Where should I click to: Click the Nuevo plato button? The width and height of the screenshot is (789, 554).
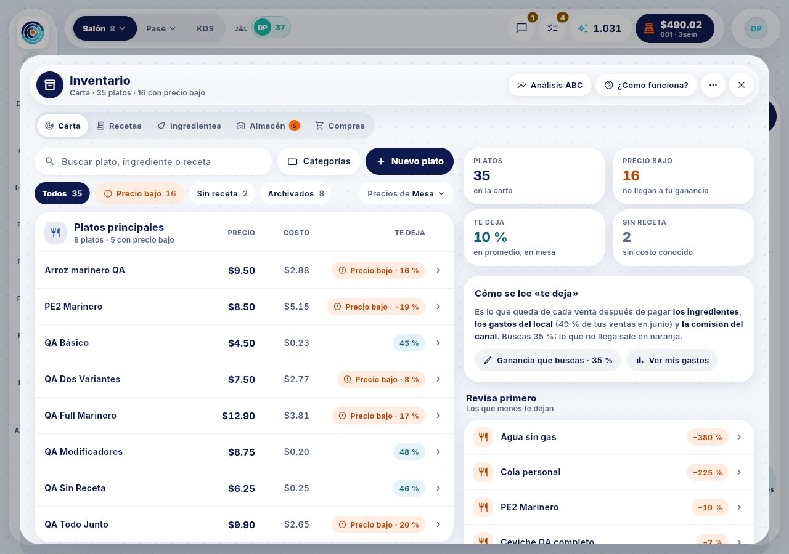(x=409, y=161)
